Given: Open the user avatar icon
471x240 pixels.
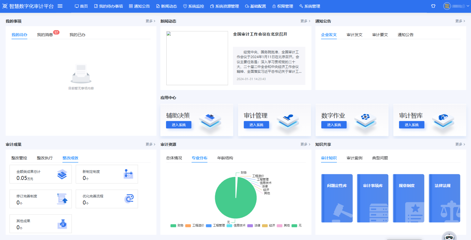Looking at the screenshot, I should [x=447, y=6].
